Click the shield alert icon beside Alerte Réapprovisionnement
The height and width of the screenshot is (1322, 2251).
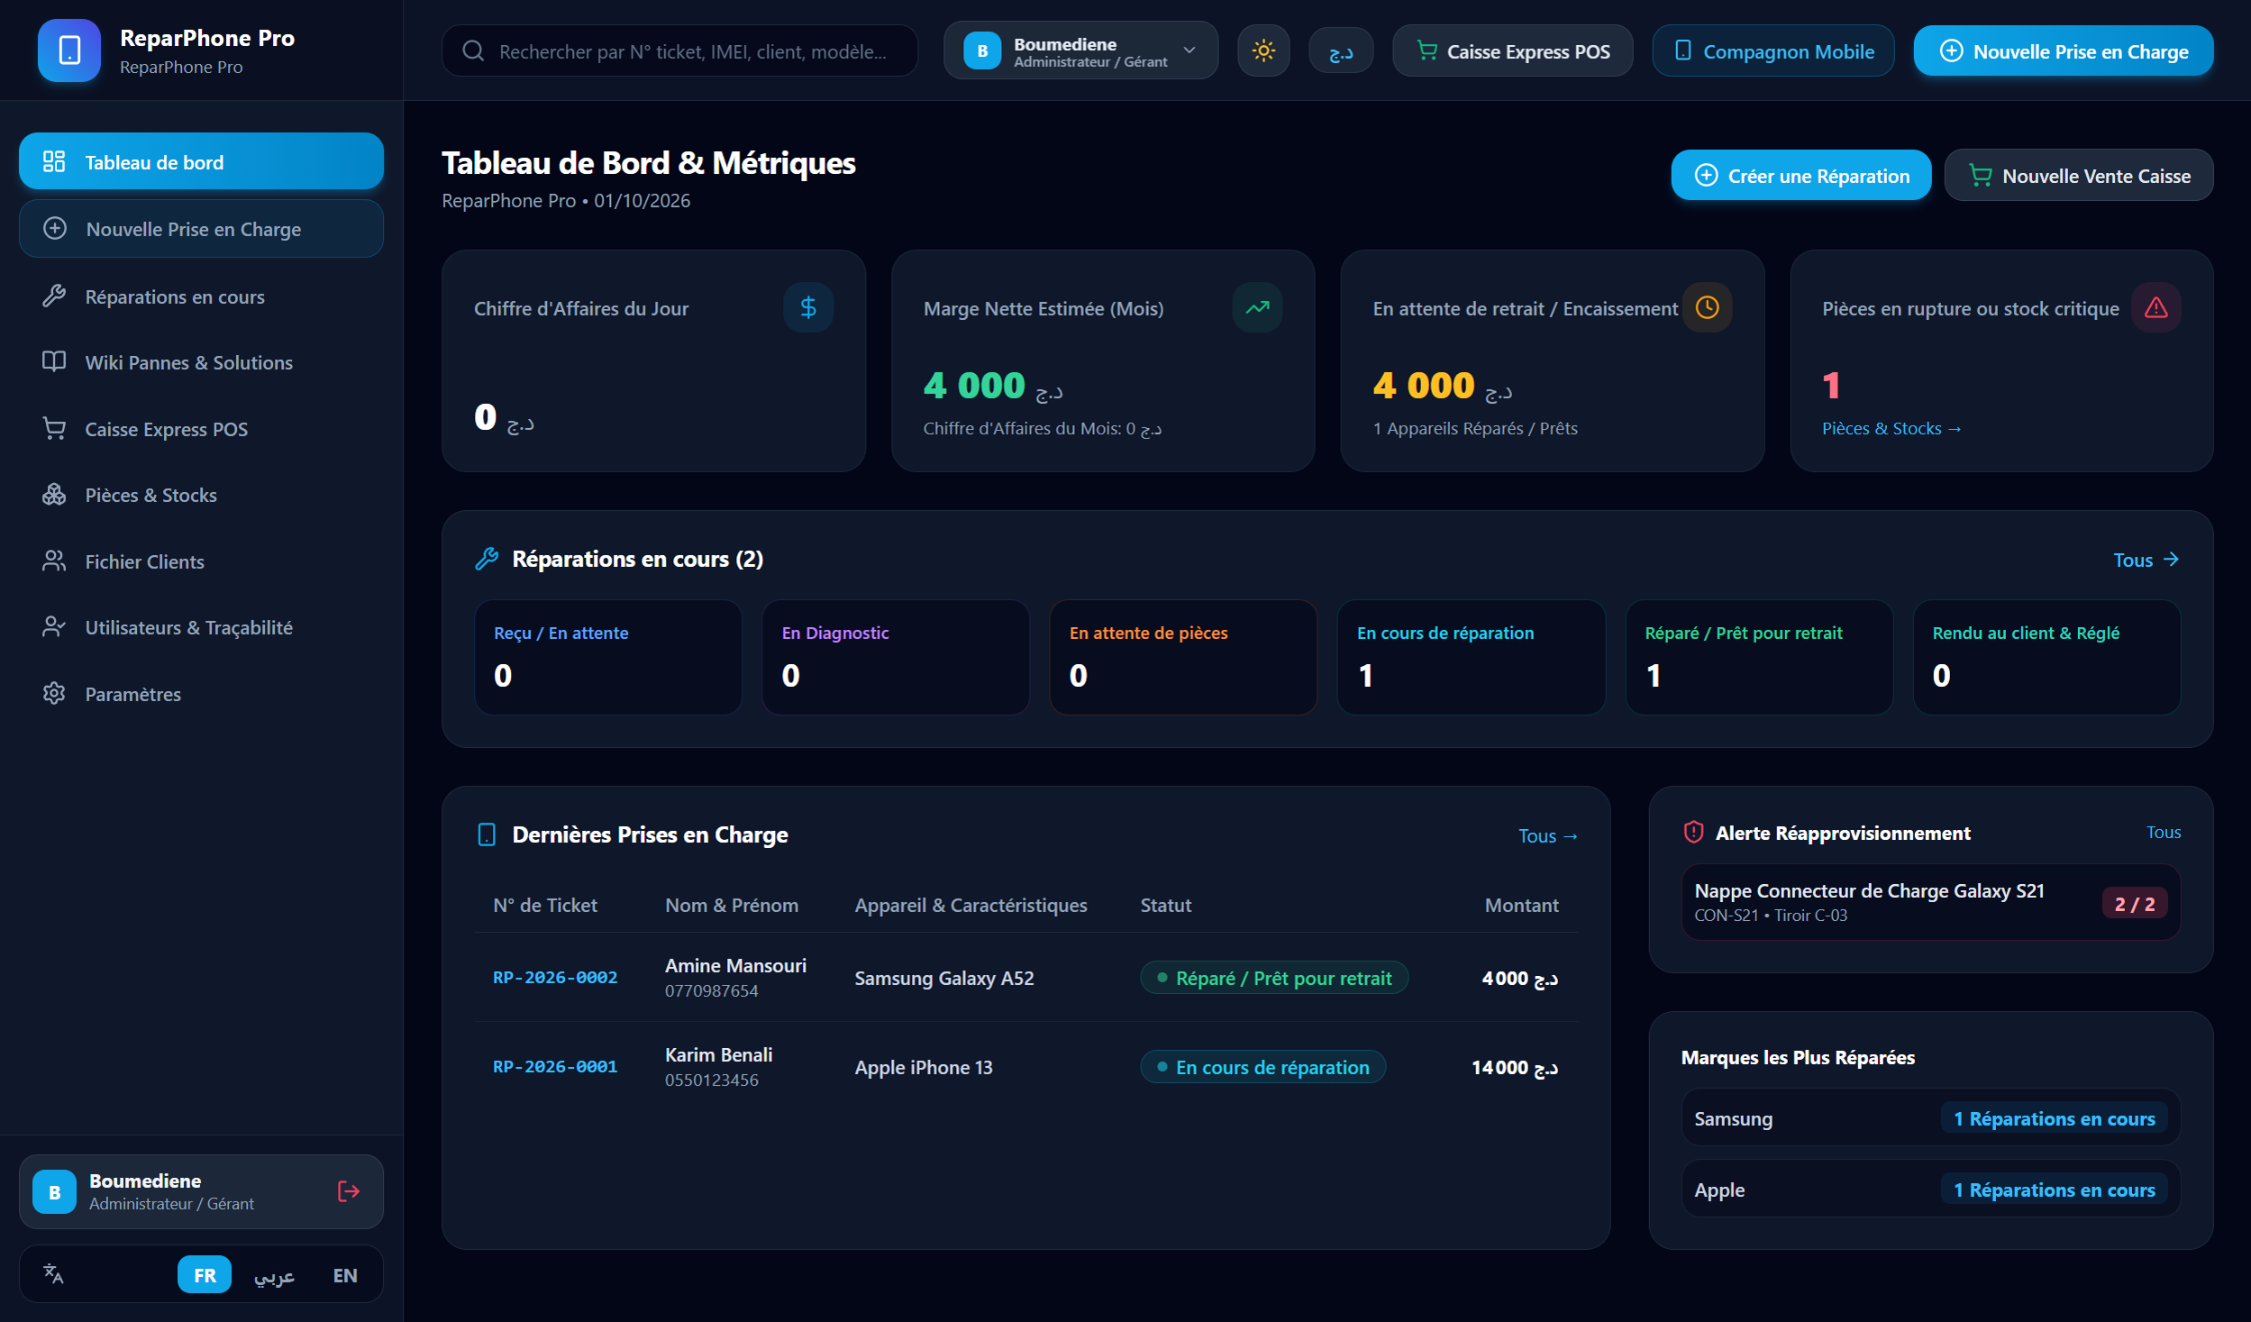(1693, 832)
